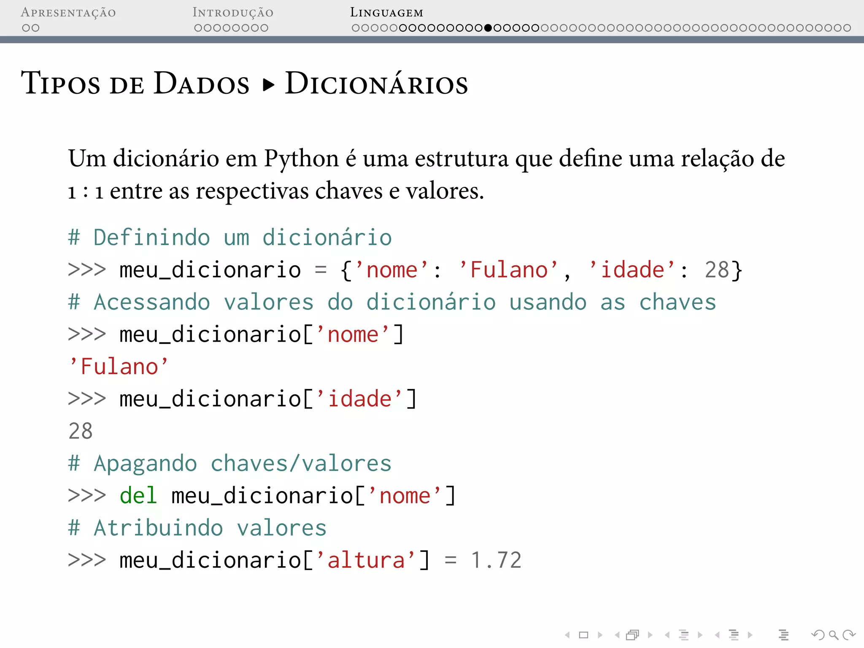Click the paragraph starting 'Um dicionário em Python'
The width and height of the screenshot is (864, 648).
tap(427, 174)
